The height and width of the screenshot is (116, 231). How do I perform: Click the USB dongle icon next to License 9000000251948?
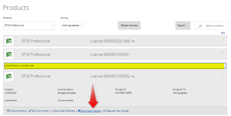click(x=133, y=41)
